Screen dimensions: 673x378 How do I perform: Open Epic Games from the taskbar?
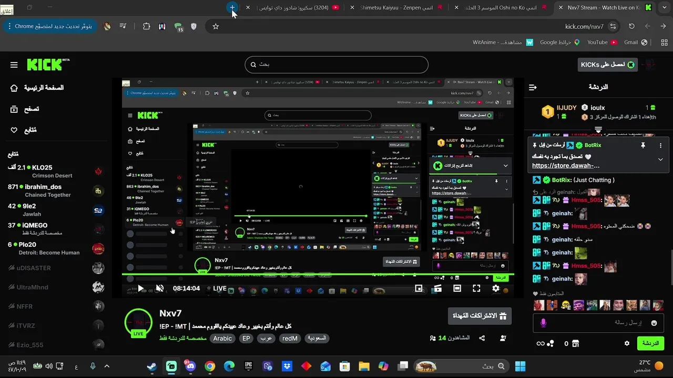248,366
